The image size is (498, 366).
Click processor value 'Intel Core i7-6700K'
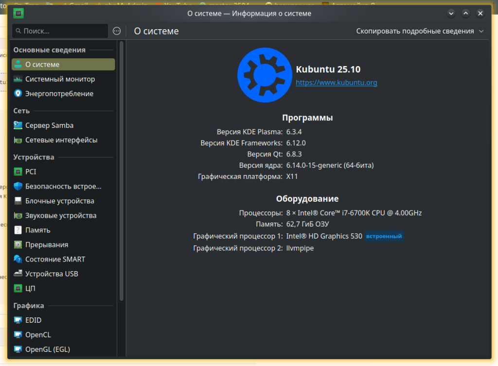(354, 213)
